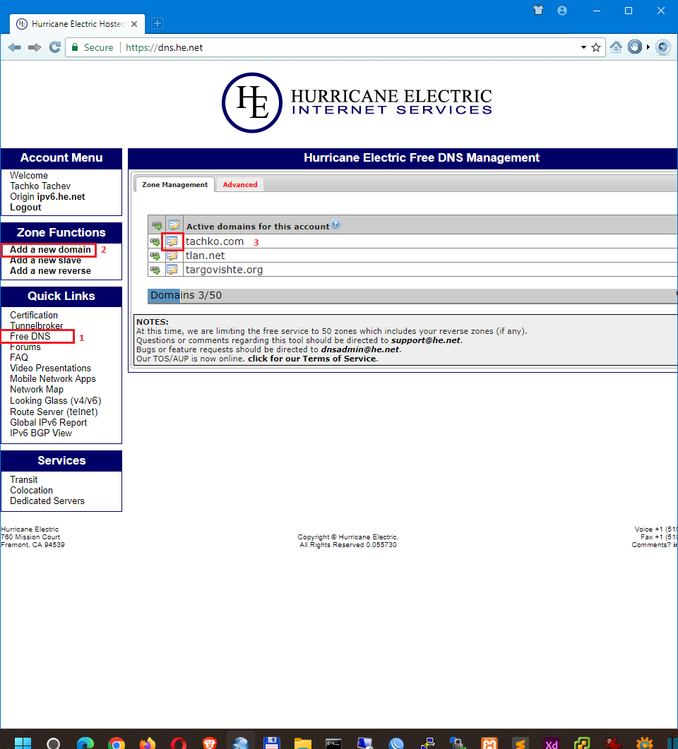Image resolution: width=678 pixels, height=749 pixels.
Task: Click the green Secure padlock icon
Action: (75, 47)
